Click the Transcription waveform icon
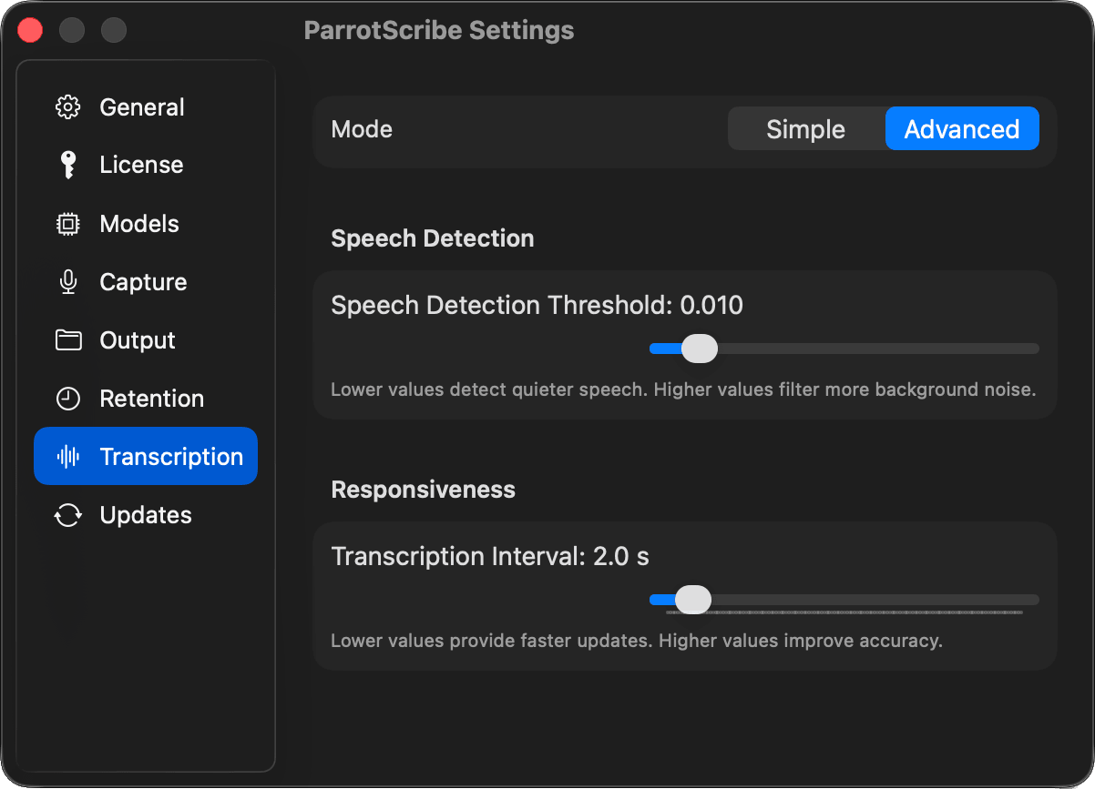This screenshot has width=1095, height=789. [x=68, y=457]
